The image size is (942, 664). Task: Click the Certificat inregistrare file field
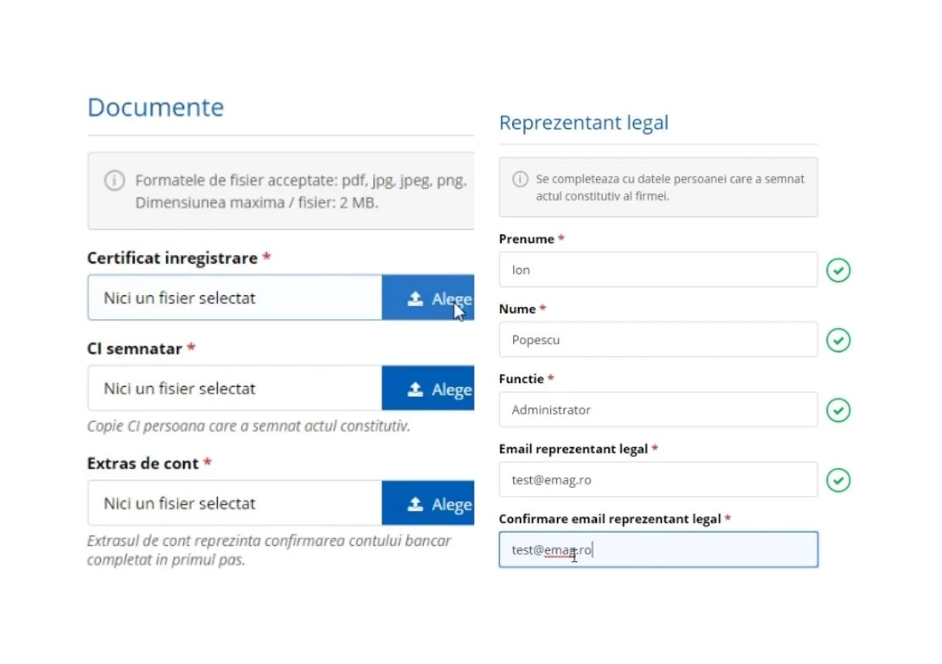point(235,298)
